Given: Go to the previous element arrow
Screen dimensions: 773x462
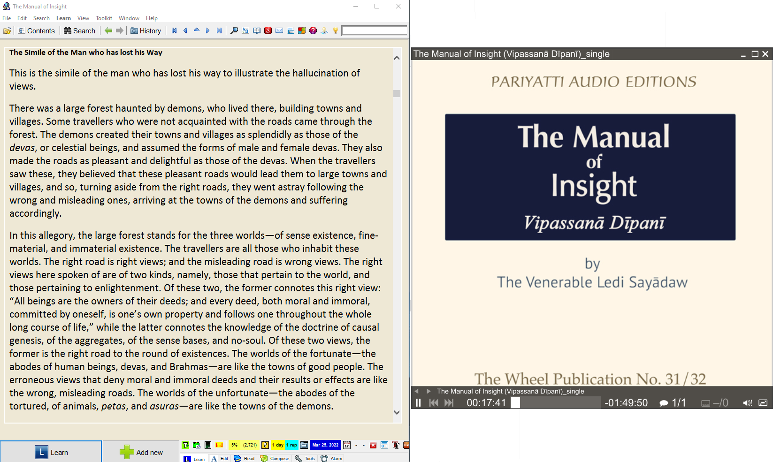Looking at the screenshot, I should tap(185, 30).
